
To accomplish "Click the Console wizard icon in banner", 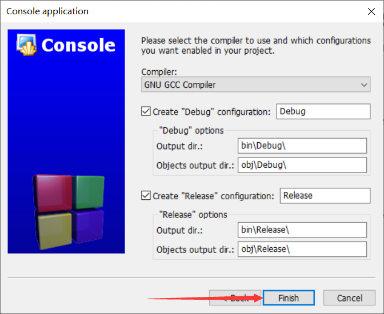I will coord(27,45).
